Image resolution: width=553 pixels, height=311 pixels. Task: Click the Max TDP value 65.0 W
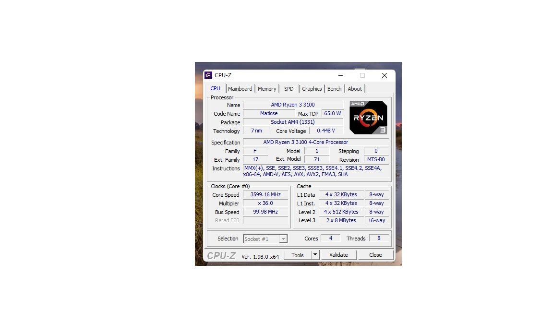(x=333, y=114)
